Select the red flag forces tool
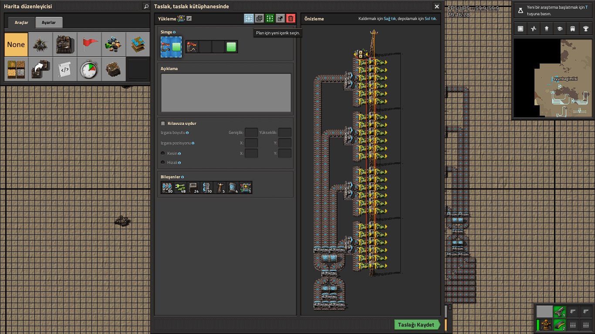 click(x=89, y=44)
